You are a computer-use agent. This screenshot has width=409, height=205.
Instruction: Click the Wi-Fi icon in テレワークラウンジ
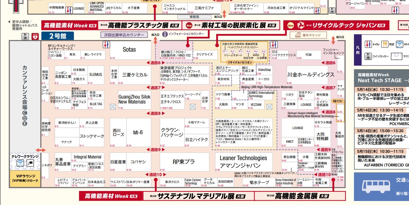pos(20,163)
